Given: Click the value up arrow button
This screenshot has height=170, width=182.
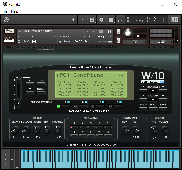Looking at the screenshot, I should coord(30,84).
